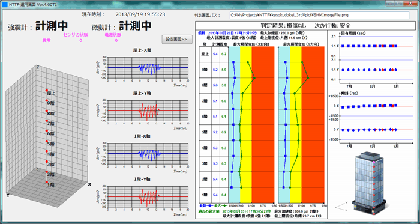Click the 屋上-X軸 blue waveform chart

(148, 67)
